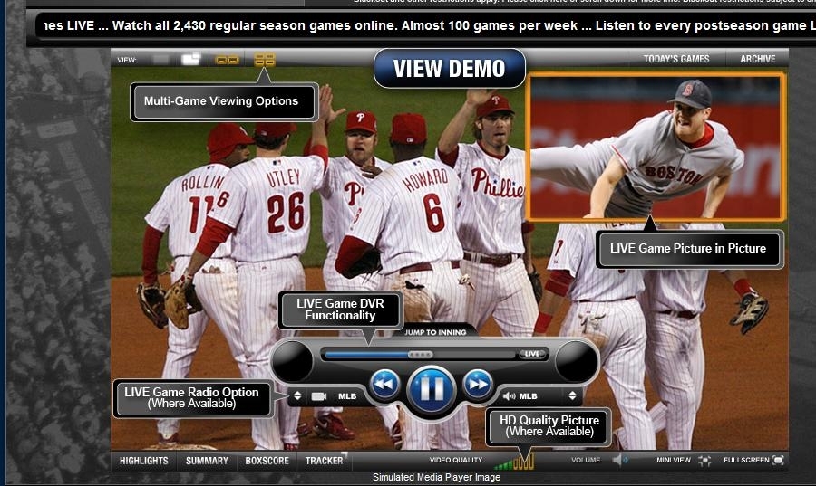Select the four-game quad view icon
Image resolution: width=816 pixels, height=486 pixels.
click(265, 60)
